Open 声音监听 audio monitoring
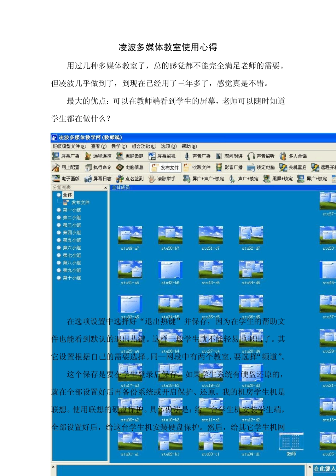The width and height of the screenshot is (336, 476). click(261, 156)
